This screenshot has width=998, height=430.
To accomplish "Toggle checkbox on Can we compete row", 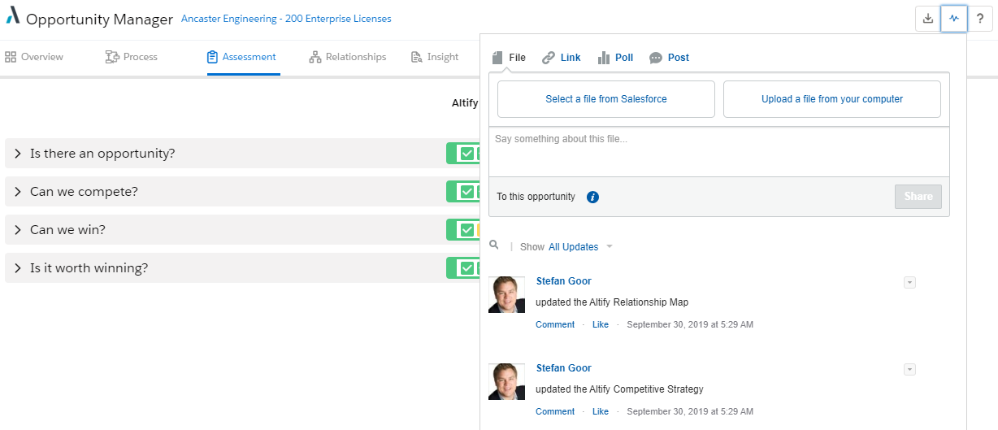I will [x=466, y=192].
